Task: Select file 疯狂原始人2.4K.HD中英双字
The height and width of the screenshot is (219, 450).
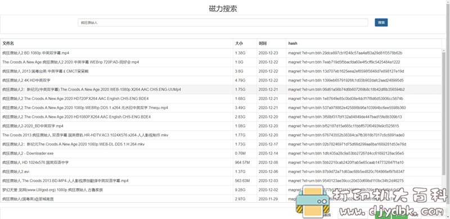Action: (x=26, y=80)
